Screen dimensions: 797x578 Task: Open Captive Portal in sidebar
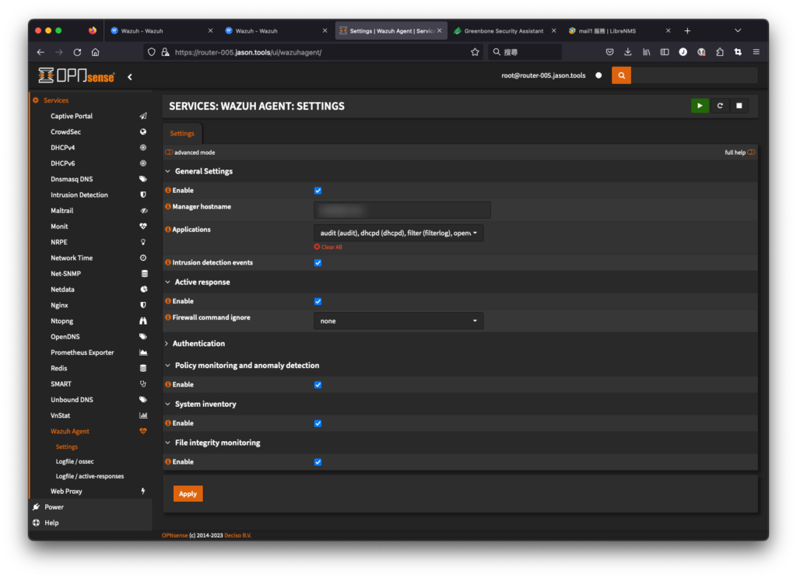pyautogui.click(x=72, y=117)
